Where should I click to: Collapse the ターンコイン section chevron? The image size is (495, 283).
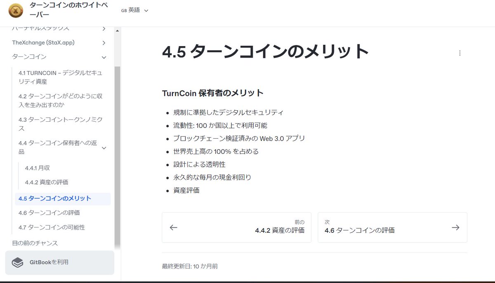pos(104,57)
